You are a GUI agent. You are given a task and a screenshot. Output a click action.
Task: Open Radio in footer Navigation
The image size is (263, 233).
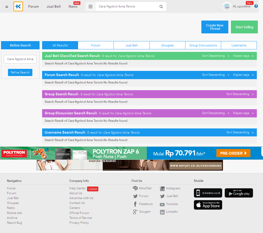(x=11, y=208)
